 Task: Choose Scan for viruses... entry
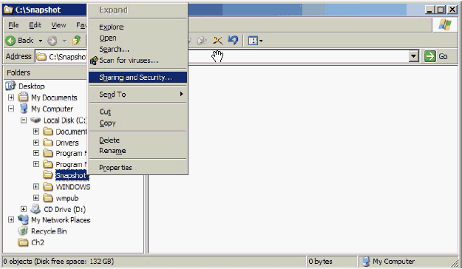[x=137, y=61]
